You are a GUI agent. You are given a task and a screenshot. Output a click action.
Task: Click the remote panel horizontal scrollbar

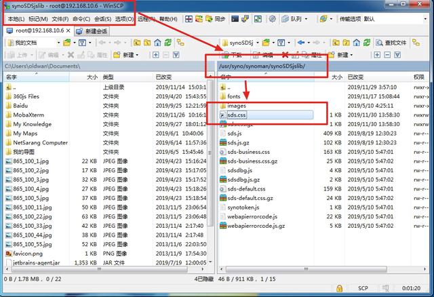[306, 269]
